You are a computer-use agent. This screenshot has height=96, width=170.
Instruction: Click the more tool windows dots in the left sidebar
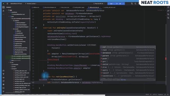click(3, 14)
